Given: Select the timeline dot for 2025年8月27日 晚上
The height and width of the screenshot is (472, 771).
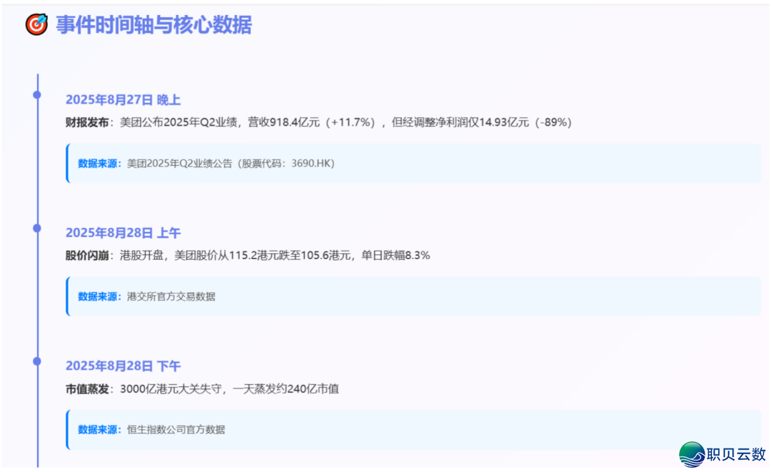Looking at the screenshot, I should (x=37, y=95).
